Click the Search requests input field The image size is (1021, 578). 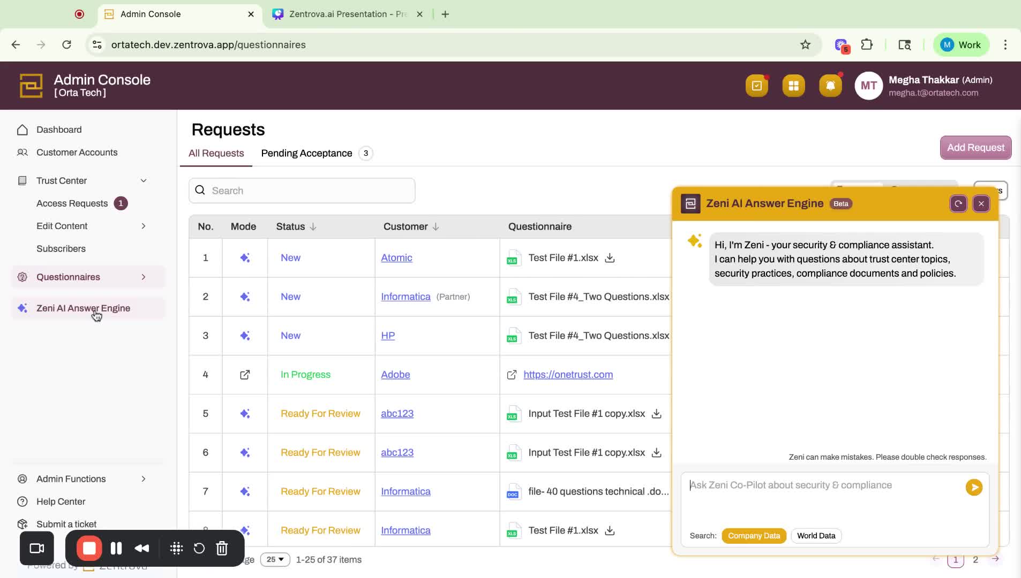(x=302, y=191)
